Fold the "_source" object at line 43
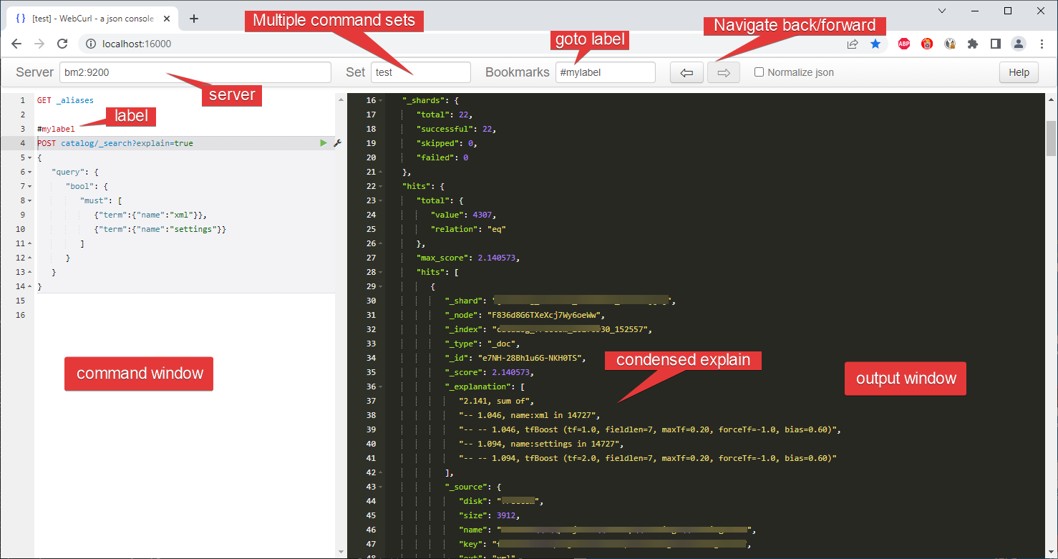 (381, 487)
